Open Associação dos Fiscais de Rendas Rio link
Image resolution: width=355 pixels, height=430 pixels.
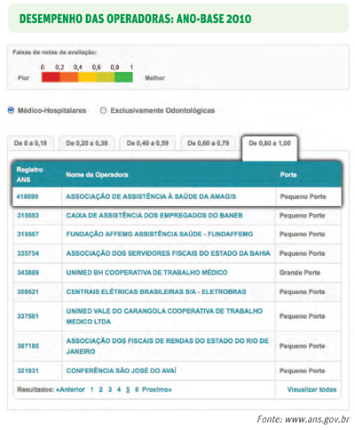point(168,346)
